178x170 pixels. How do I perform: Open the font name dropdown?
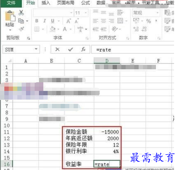(71, 13)
